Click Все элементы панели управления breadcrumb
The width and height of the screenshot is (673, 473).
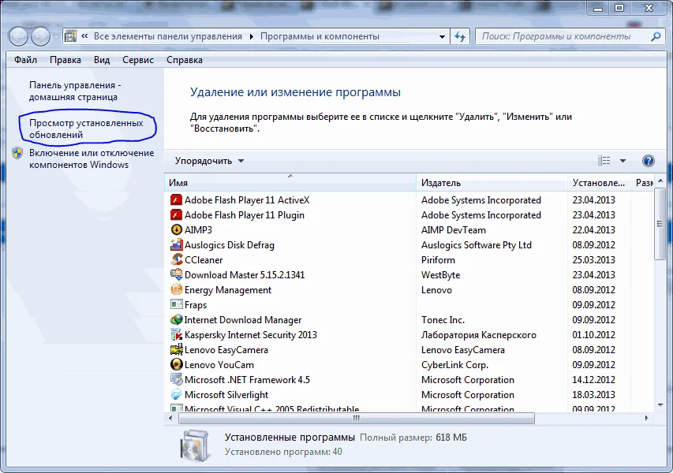coord(168,36)
